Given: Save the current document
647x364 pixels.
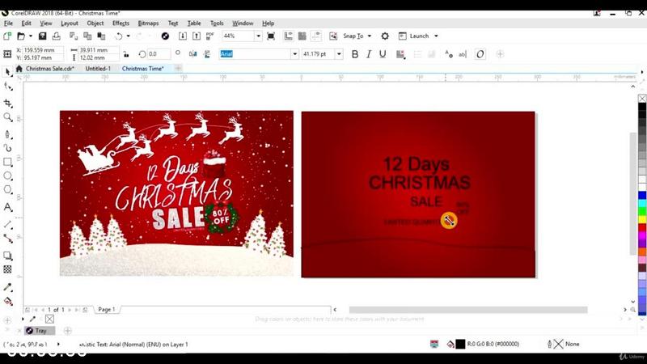Looking at the screenshot, I should pyautogui.click(x=42, y=36).
